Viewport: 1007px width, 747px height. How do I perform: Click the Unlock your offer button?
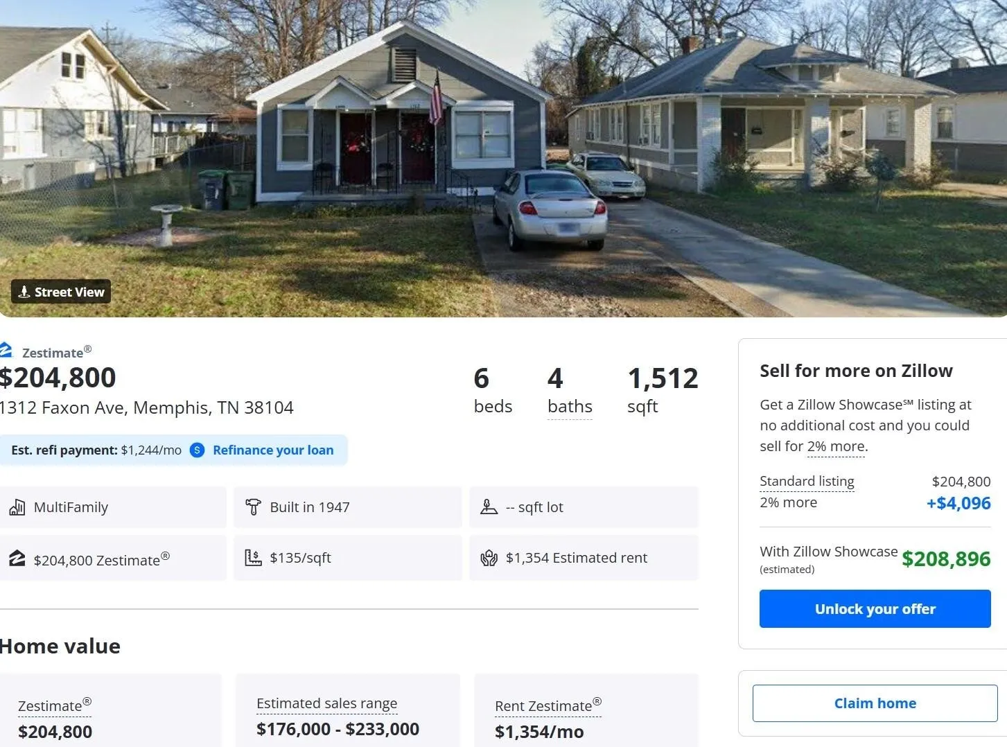pos(875,609)
